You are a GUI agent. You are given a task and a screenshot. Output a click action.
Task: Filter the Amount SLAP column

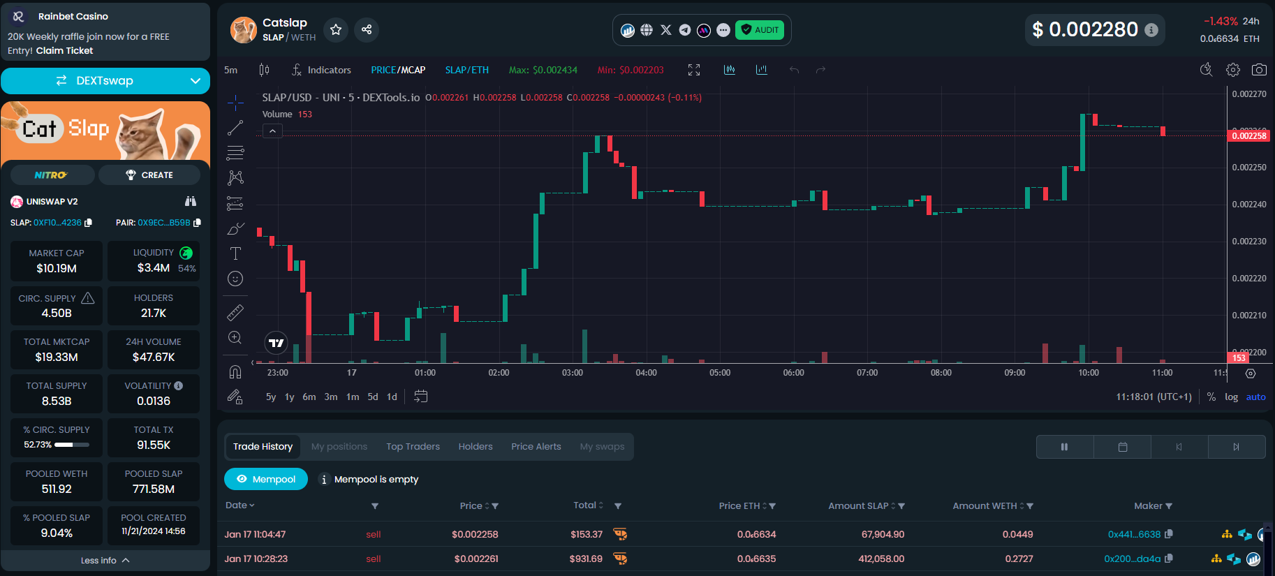pyautogui.click(x=902, y=506)
